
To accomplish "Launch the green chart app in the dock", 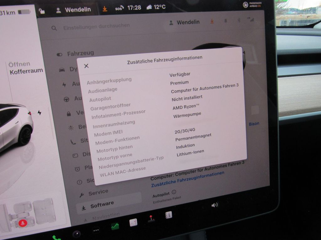I will tap(115, 226).
